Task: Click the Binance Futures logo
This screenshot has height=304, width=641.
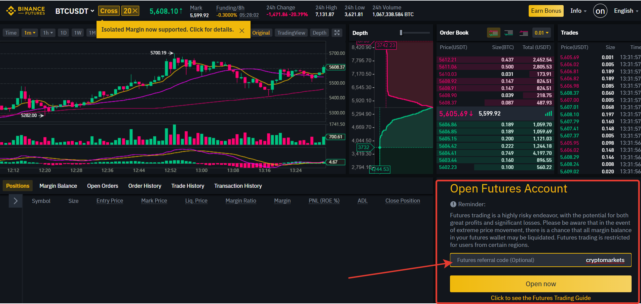Action: click(26, 11)
